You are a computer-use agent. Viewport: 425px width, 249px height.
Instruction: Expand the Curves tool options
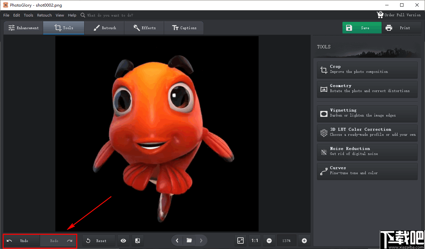point(367,171)
